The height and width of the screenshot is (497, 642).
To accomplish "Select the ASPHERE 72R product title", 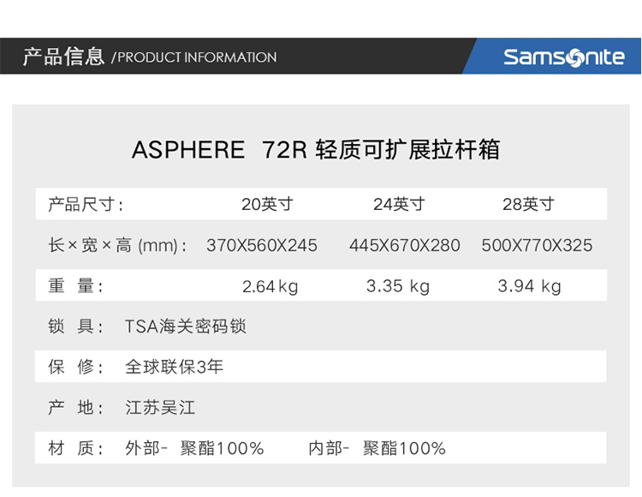I will [x=316, y=149].
